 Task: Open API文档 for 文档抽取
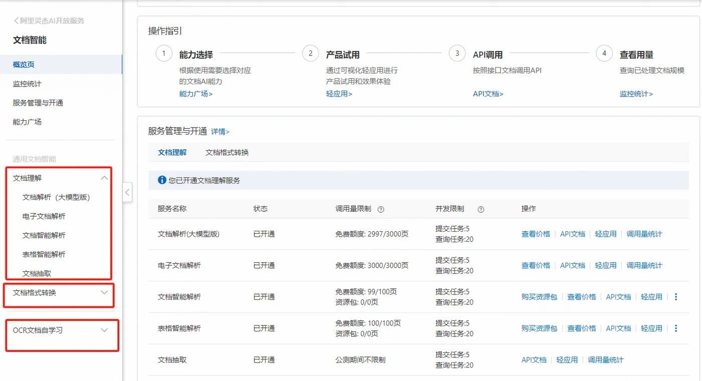click(534, 360)
